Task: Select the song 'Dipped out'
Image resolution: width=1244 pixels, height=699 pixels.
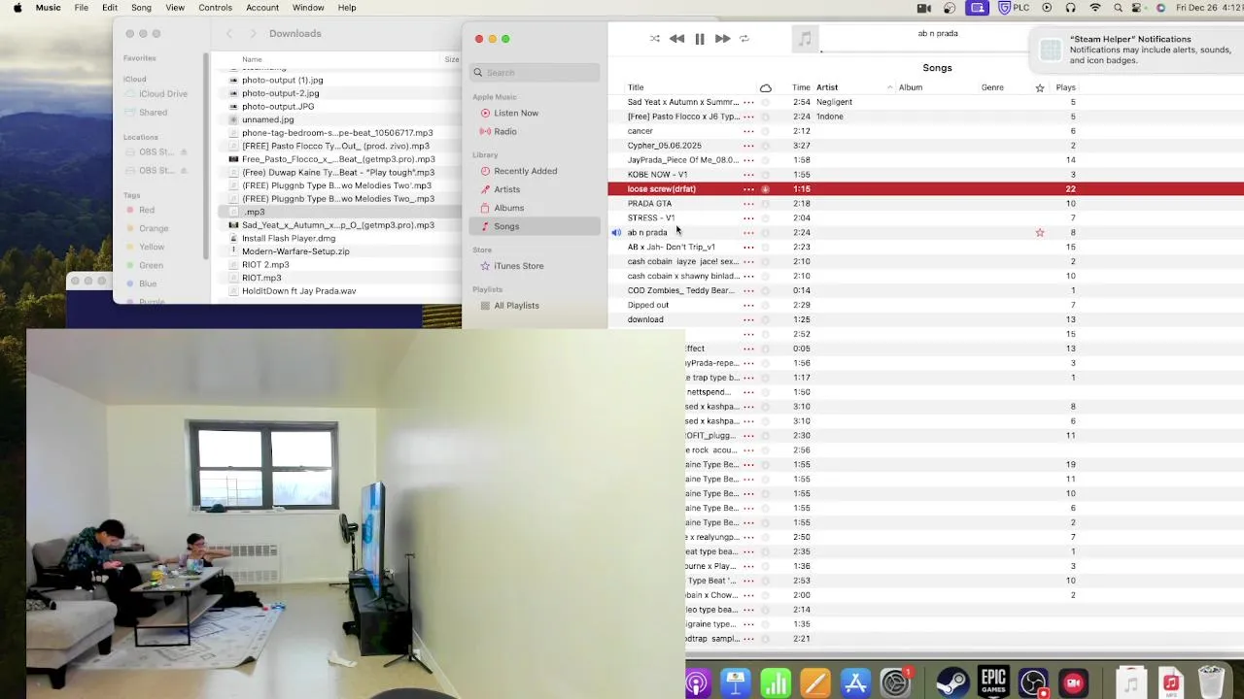Action: pos(647,305)
